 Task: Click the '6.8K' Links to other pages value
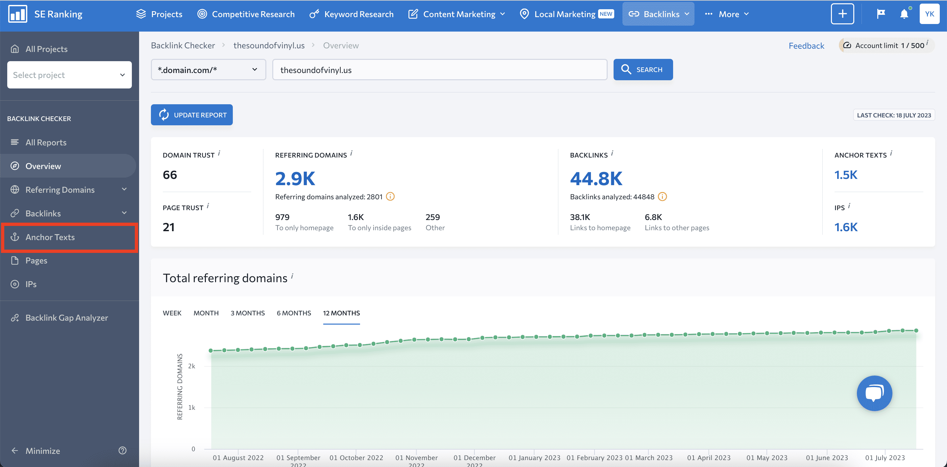click(x=653, y=217)
